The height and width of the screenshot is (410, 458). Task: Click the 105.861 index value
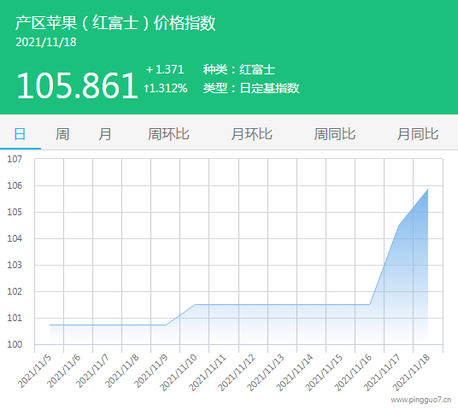[77, 85]
